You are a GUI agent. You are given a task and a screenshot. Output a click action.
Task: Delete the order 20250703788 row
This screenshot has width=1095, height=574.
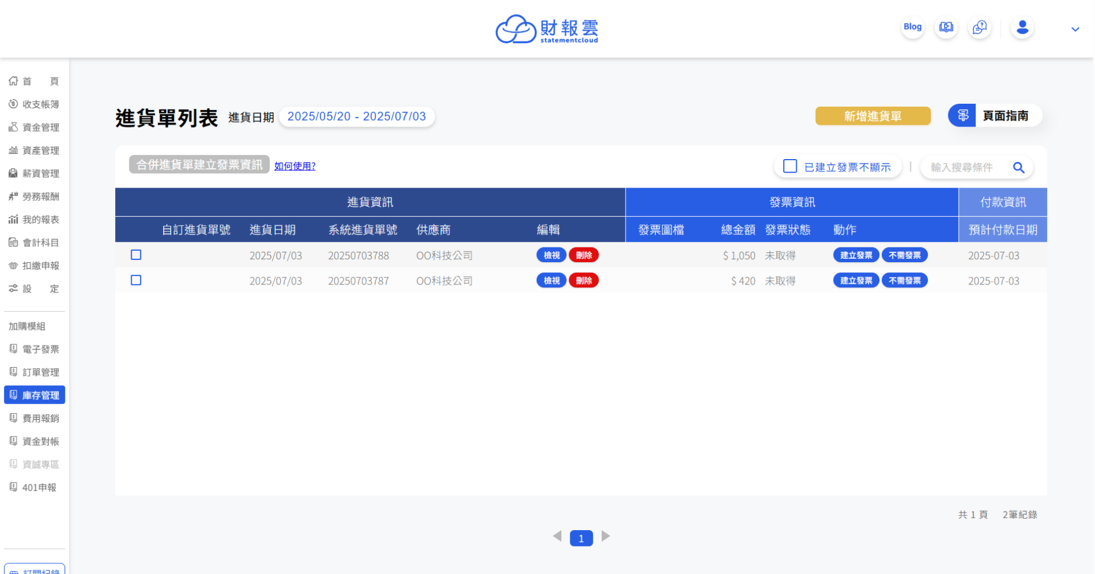coord(583,255)
